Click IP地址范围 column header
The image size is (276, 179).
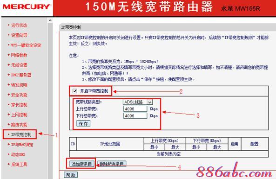(x=110, y=144)
